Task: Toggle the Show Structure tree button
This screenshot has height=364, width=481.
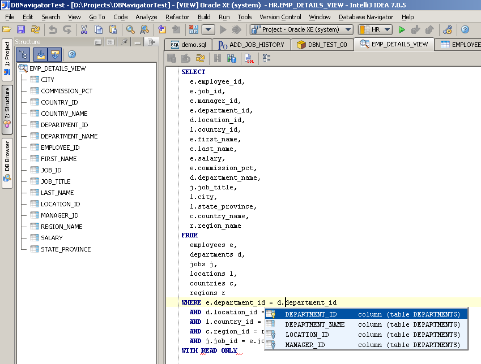Action: (23, 54)
